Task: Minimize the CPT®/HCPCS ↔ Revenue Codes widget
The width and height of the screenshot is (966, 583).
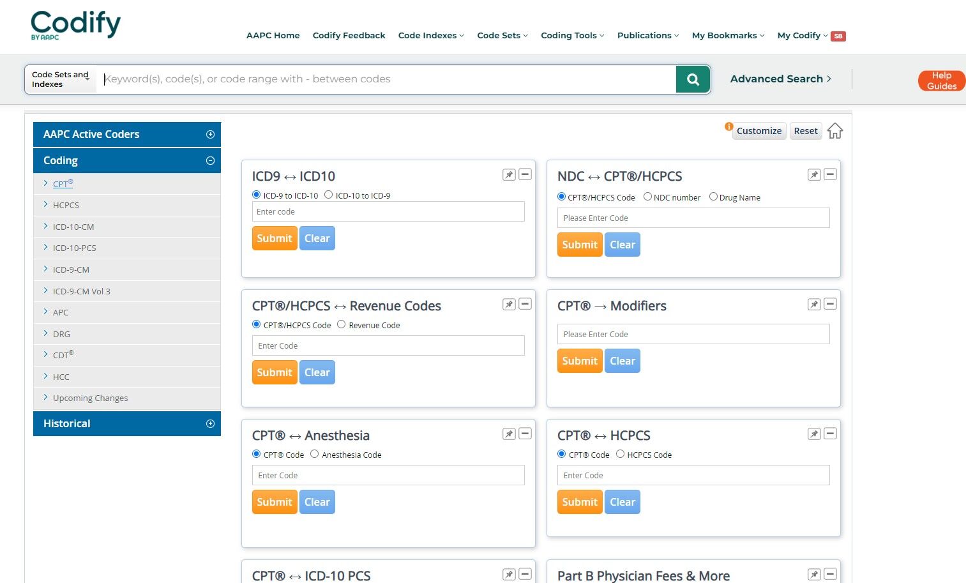Action: click(x=525, y=304)
